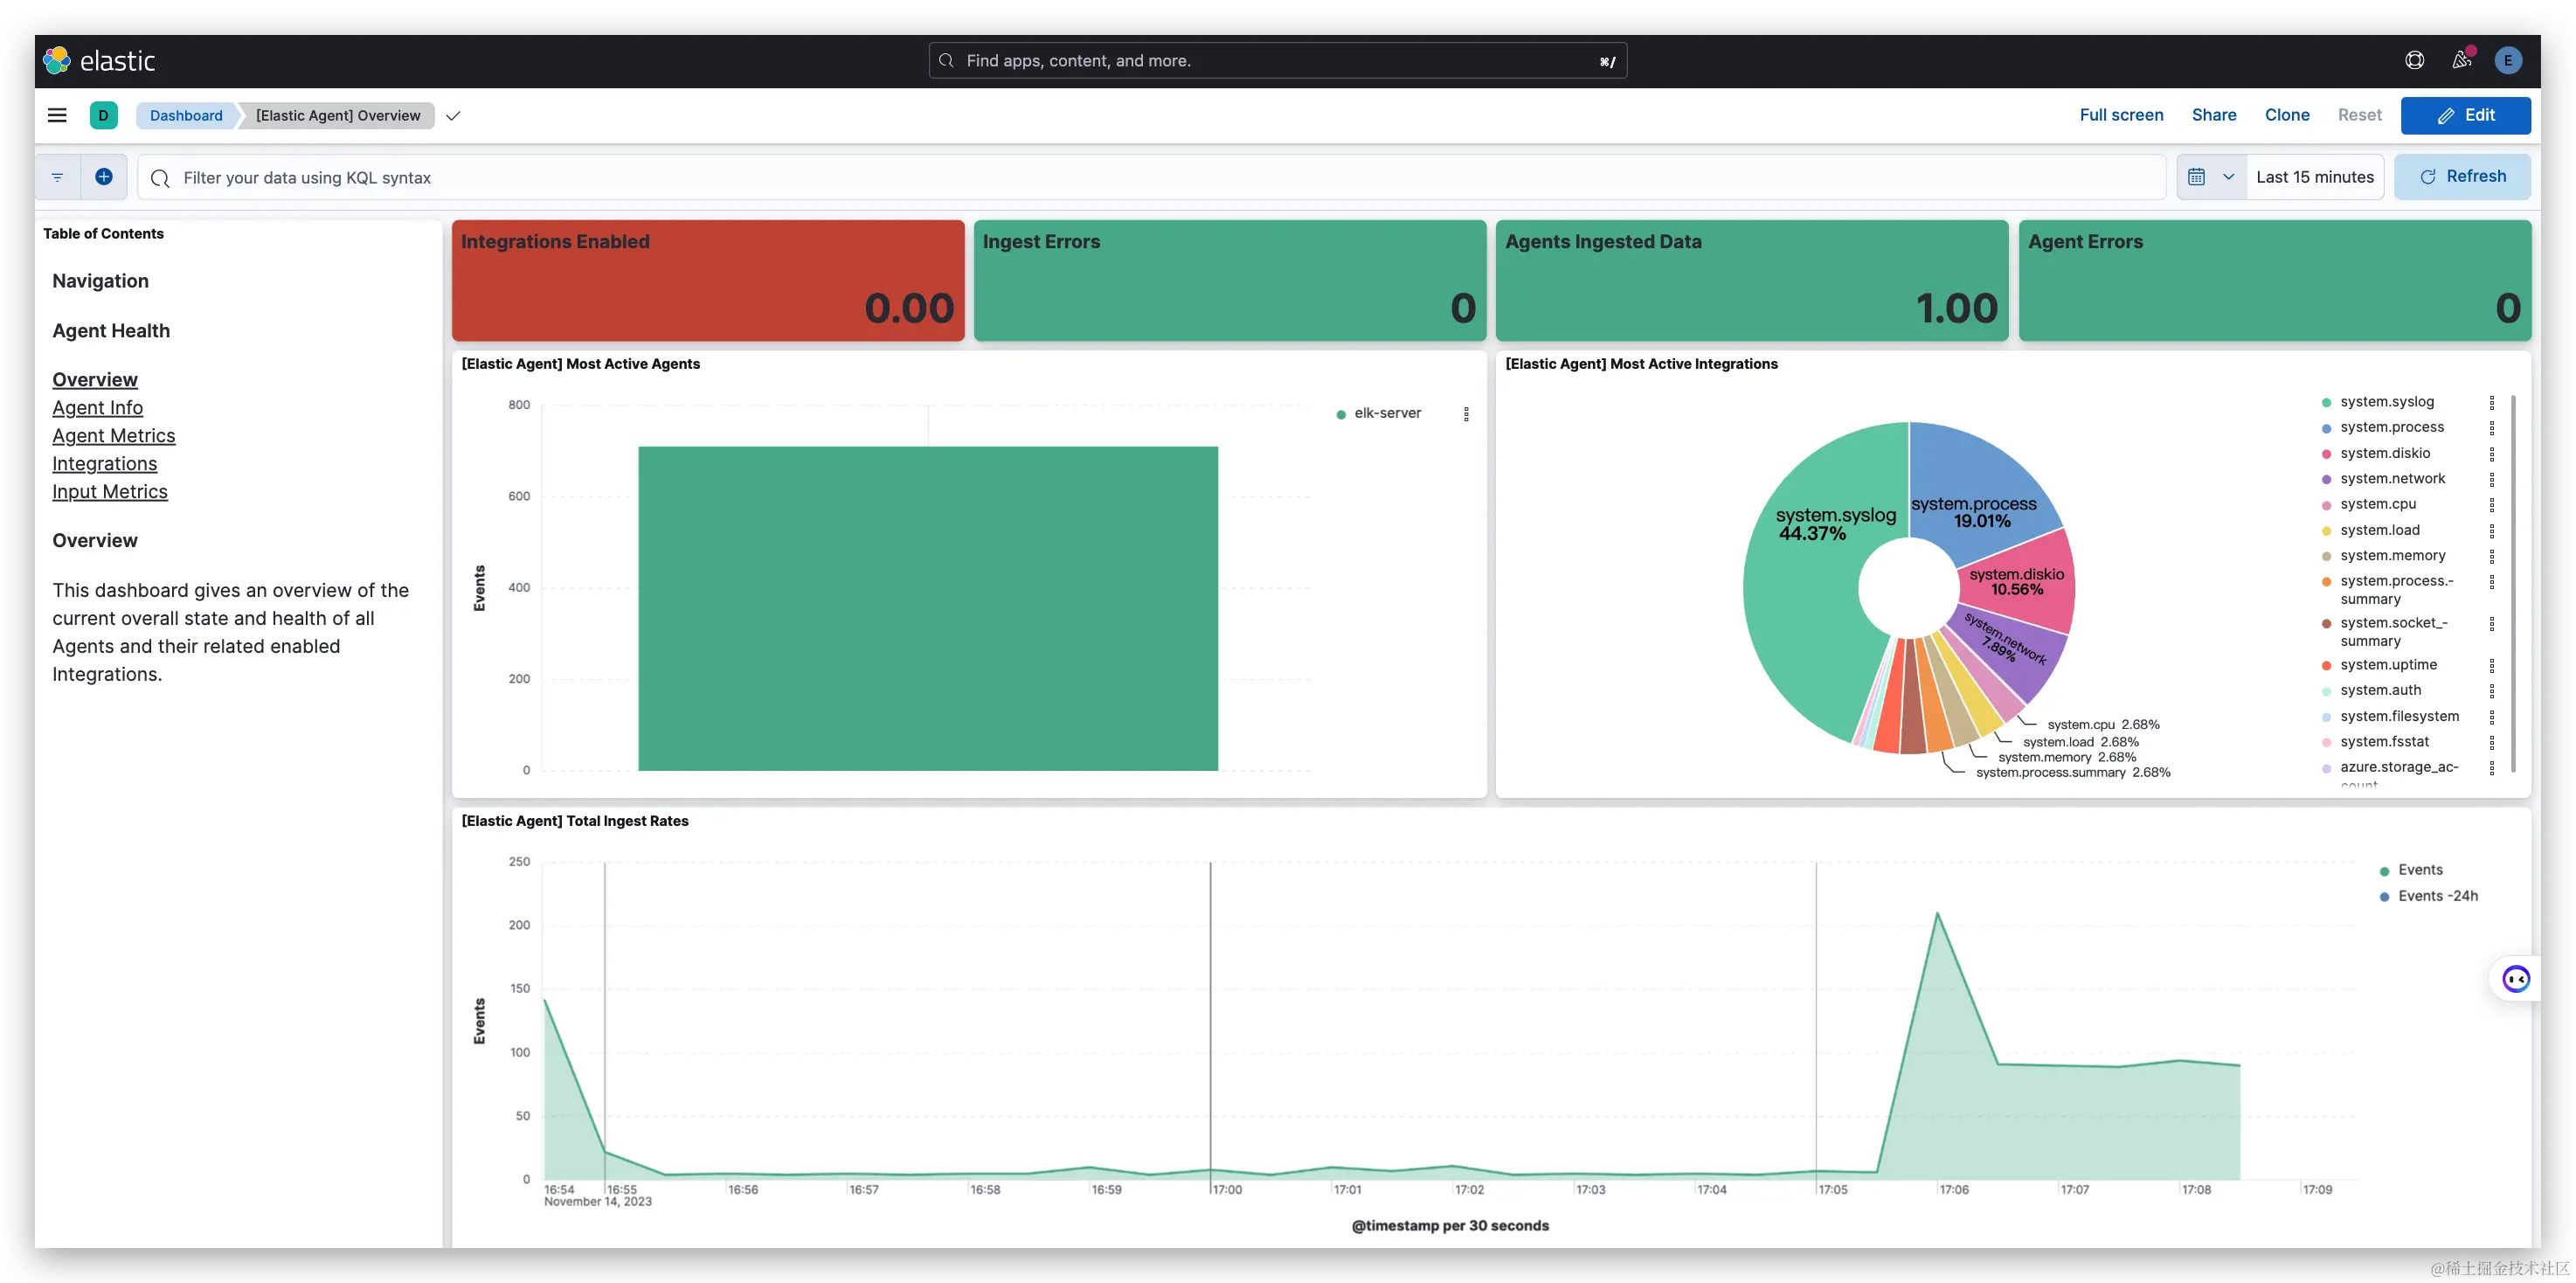Open the Agent Metrics link
Image resolution: width=2576 pixels, height=1283 pixels.
[113, 436]
